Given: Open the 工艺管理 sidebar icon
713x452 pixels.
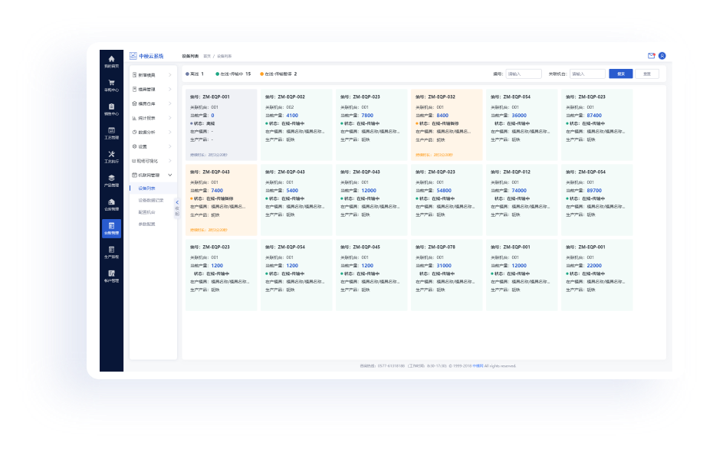Looking at the screenshot, I should (x=111, y=130).
